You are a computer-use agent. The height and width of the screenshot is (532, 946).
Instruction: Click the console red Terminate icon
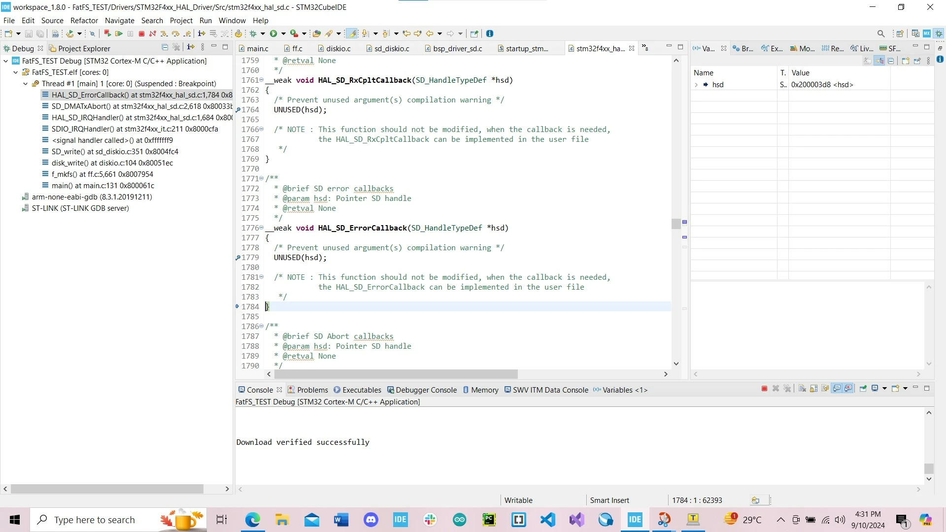[764, 389]
